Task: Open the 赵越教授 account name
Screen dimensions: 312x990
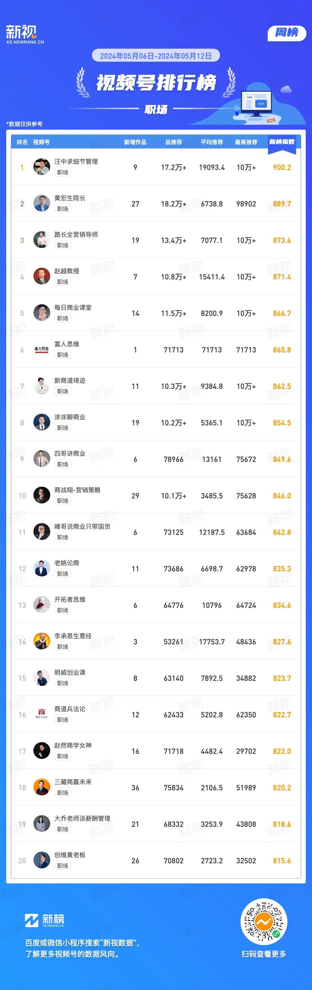Action: click(66, 271)
